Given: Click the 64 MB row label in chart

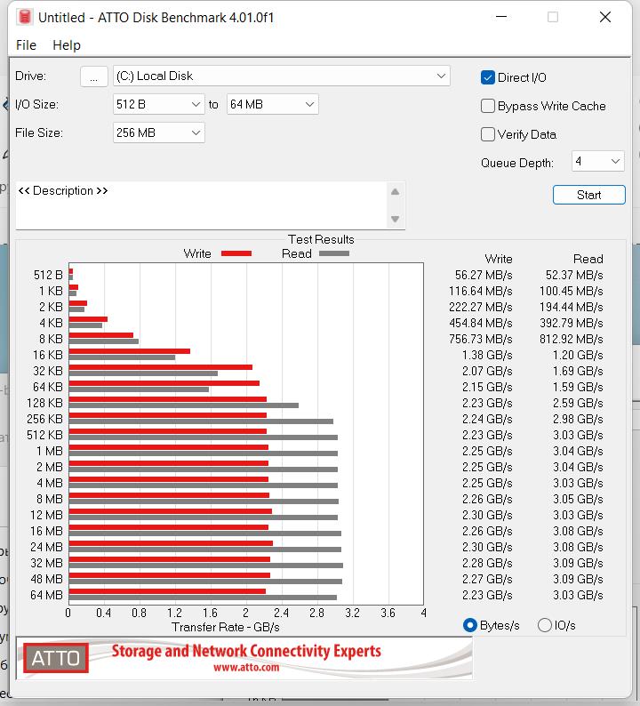Looking at the screenshot, I should 46,595.
